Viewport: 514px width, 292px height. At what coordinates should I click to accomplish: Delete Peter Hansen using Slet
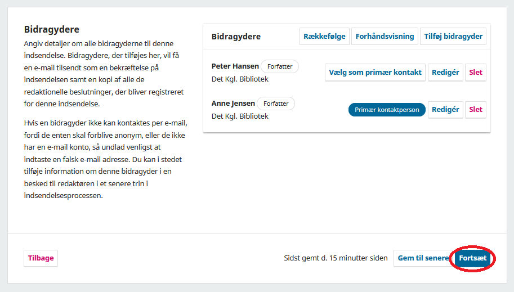coord(476,73)
